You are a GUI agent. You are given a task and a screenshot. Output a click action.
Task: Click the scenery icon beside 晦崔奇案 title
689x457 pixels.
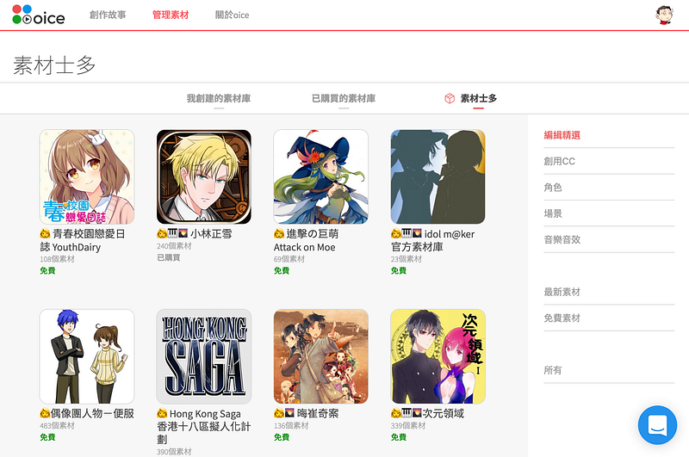pyautogui.click(x=289, y=413)
